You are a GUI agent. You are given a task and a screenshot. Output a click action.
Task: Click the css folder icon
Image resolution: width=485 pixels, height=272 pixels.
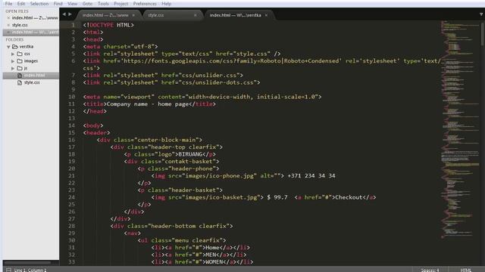point(20,54)
